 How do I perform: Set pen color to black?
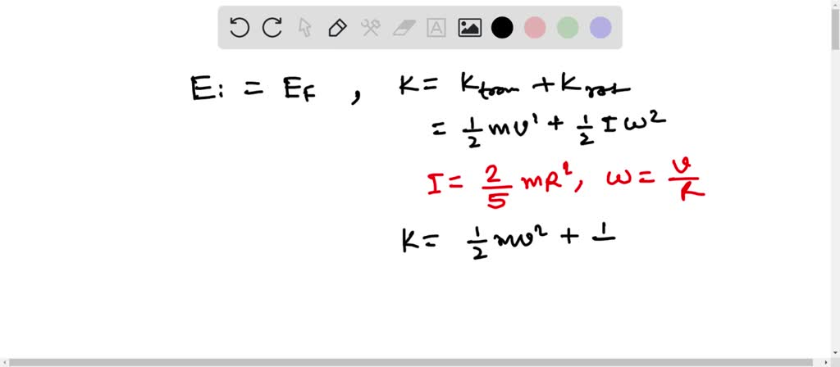(502, 27)
